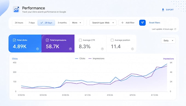Image resolution: width=186 pixels, height=106 pixels.
Task: Enable the Average position checkbox
Action: coord(112,40)
